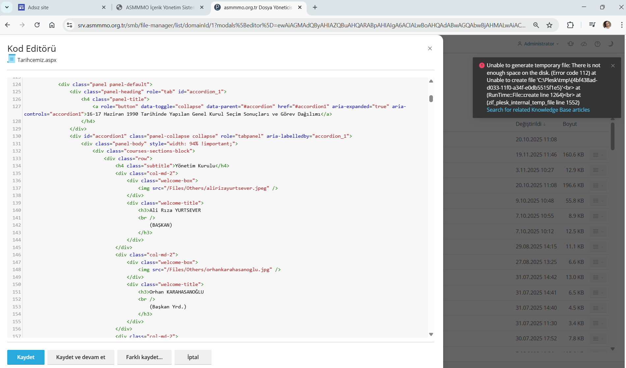626x368 pixels.
Task: Click the alirizayurtsever.jpeg image src line
Action: click(x=208, y=188)
